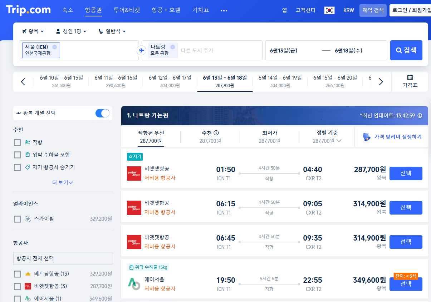431x302 pixels.
Task: Open the KRW currency selector
Action: 349,10
